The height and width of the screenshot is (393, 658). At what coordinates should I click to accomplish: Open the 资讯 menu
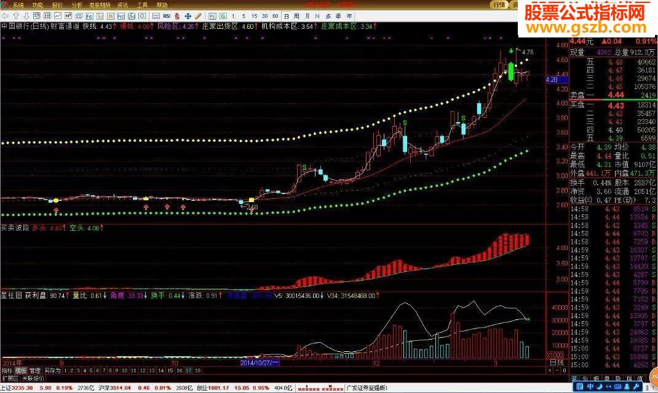point(123,5)
